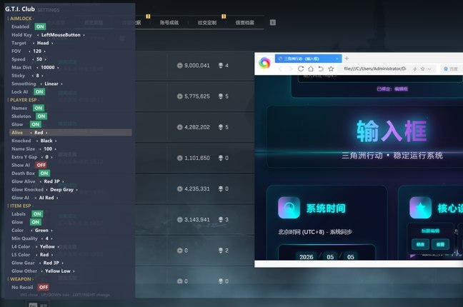Click the currency icon beside 9,000,041
463x307 pixels.
(x=179, y=65)
